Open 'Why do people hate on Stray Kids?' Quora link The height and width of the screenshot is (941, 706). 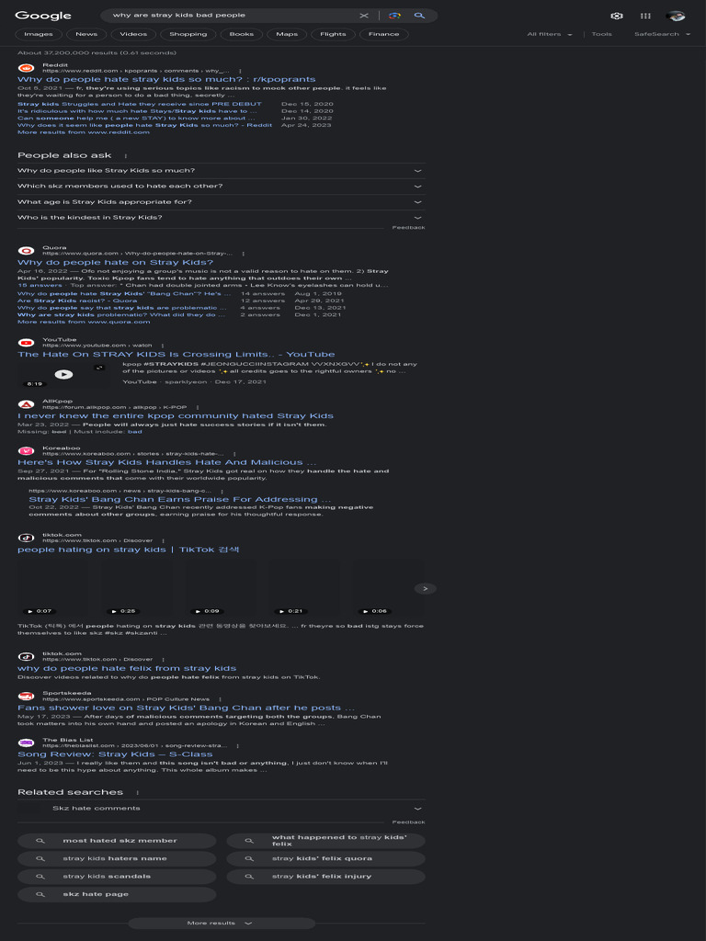(x=115, y=262)
